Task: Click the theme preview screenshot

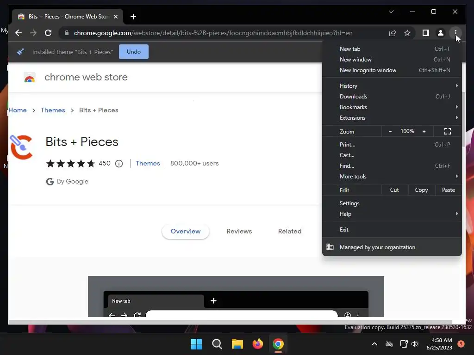Action: (x=236, y=296)
